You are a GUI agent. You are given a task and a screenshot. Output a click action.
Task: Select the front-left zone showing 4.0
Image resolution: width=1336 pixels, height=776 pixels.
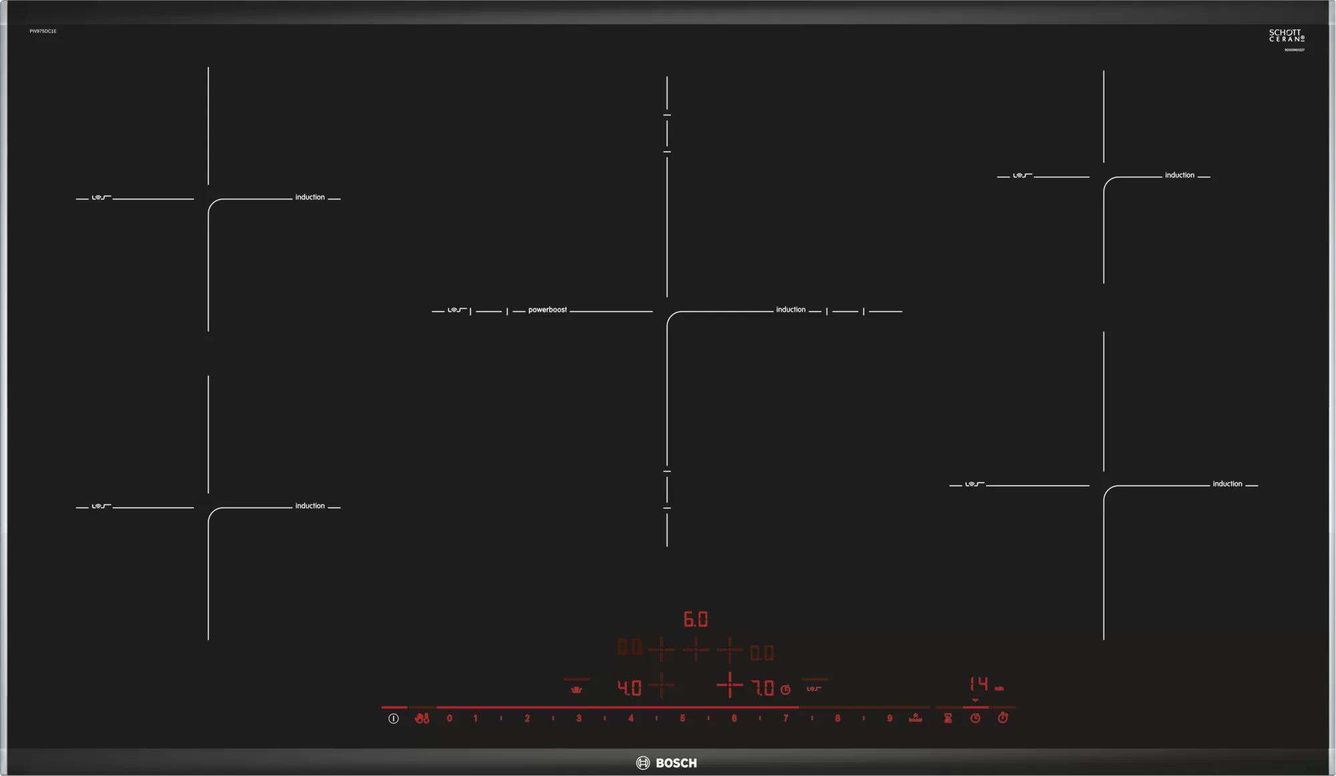pos(629,688)
